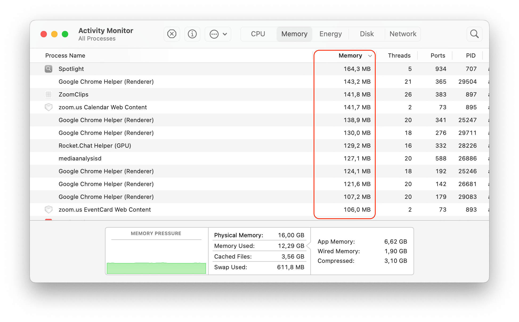Select zoom.us Calendar Web Content row
The image size is (519, 322).
pos(259,107)
